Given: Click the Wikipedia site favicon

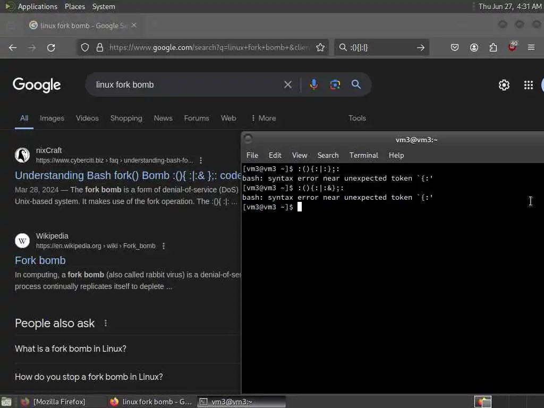Looking at the screenshot, I should pos(22,241).
